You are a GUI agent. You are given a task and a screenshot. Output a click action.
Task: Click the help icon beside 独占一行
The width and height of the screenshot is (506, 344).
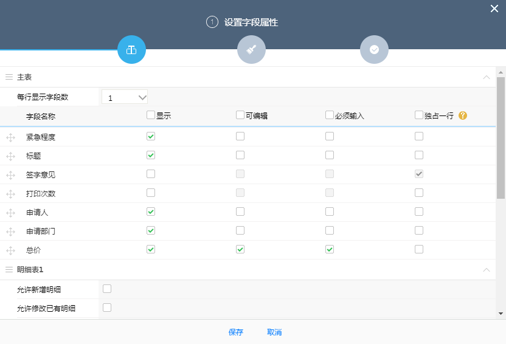click(463, 115)
